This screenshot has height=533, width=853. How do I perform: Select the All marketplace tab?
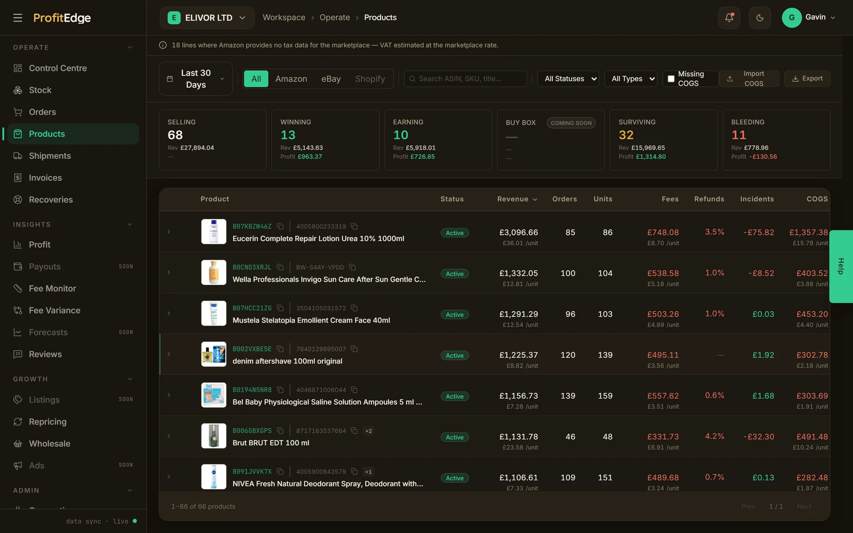coord(256,79)
